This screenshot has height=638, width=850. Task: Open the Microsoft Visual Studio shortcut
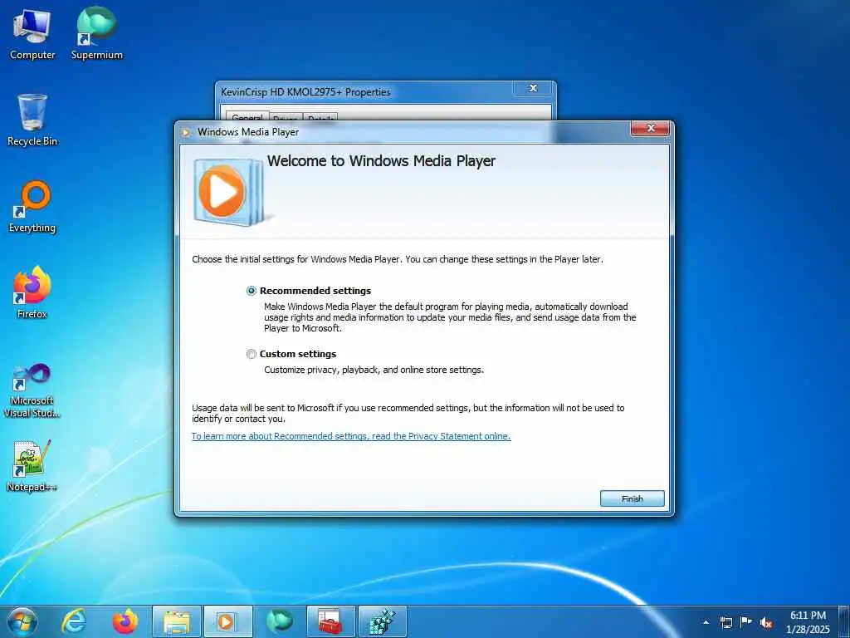[x=32, y=390]
